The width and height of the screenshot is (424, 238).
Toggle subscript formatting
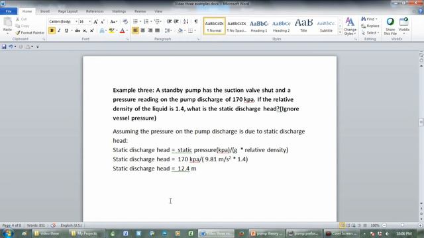[x=85, y=30]
